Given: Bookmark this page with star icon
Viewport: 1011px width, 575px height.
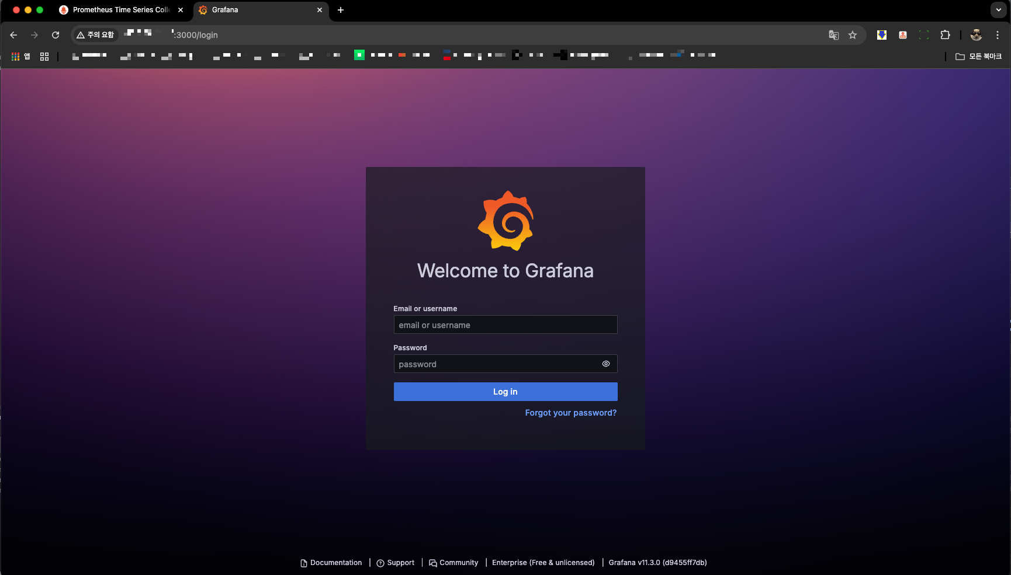Looking at the screenshot, I should click(853, 35).
